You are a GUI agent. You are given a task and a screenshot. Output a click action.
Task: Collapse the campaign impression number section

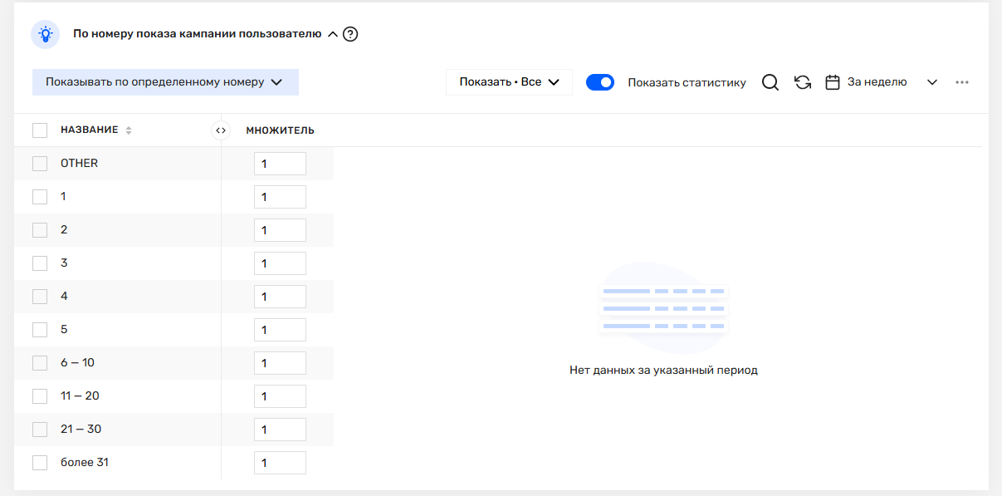click(333, 34)
